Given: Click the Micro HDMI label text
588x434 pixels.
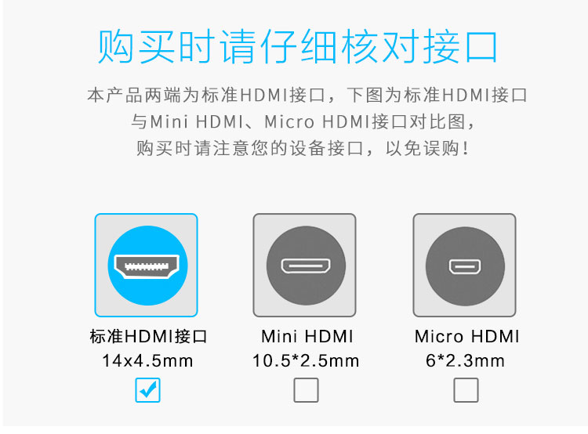Looking at the screenshot, I should tap(467, 336).
